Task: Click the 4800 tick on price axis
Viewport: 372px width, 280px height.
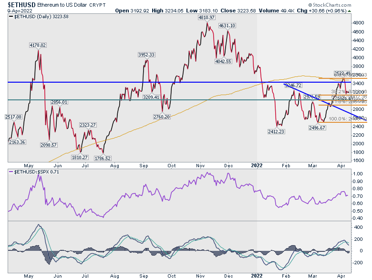Action: pyautogui.click(x=359, y=23)
